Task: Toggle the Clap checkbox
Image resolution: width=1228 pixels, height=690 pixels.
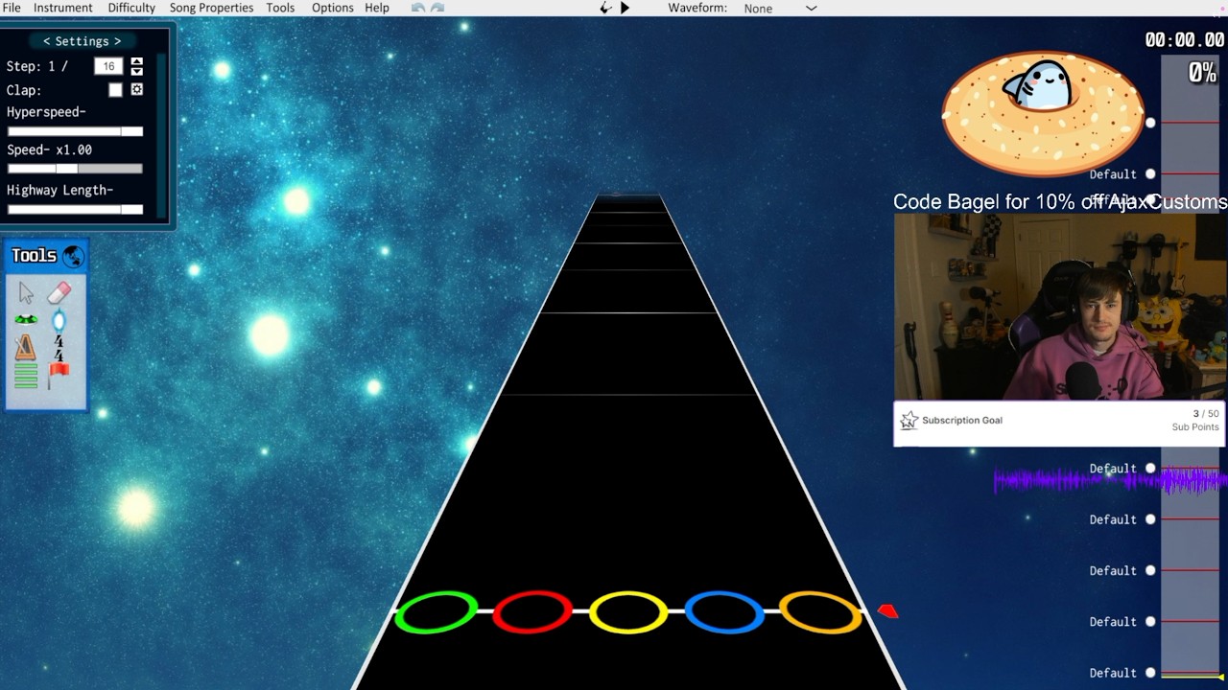Action: tap(115, 90)
